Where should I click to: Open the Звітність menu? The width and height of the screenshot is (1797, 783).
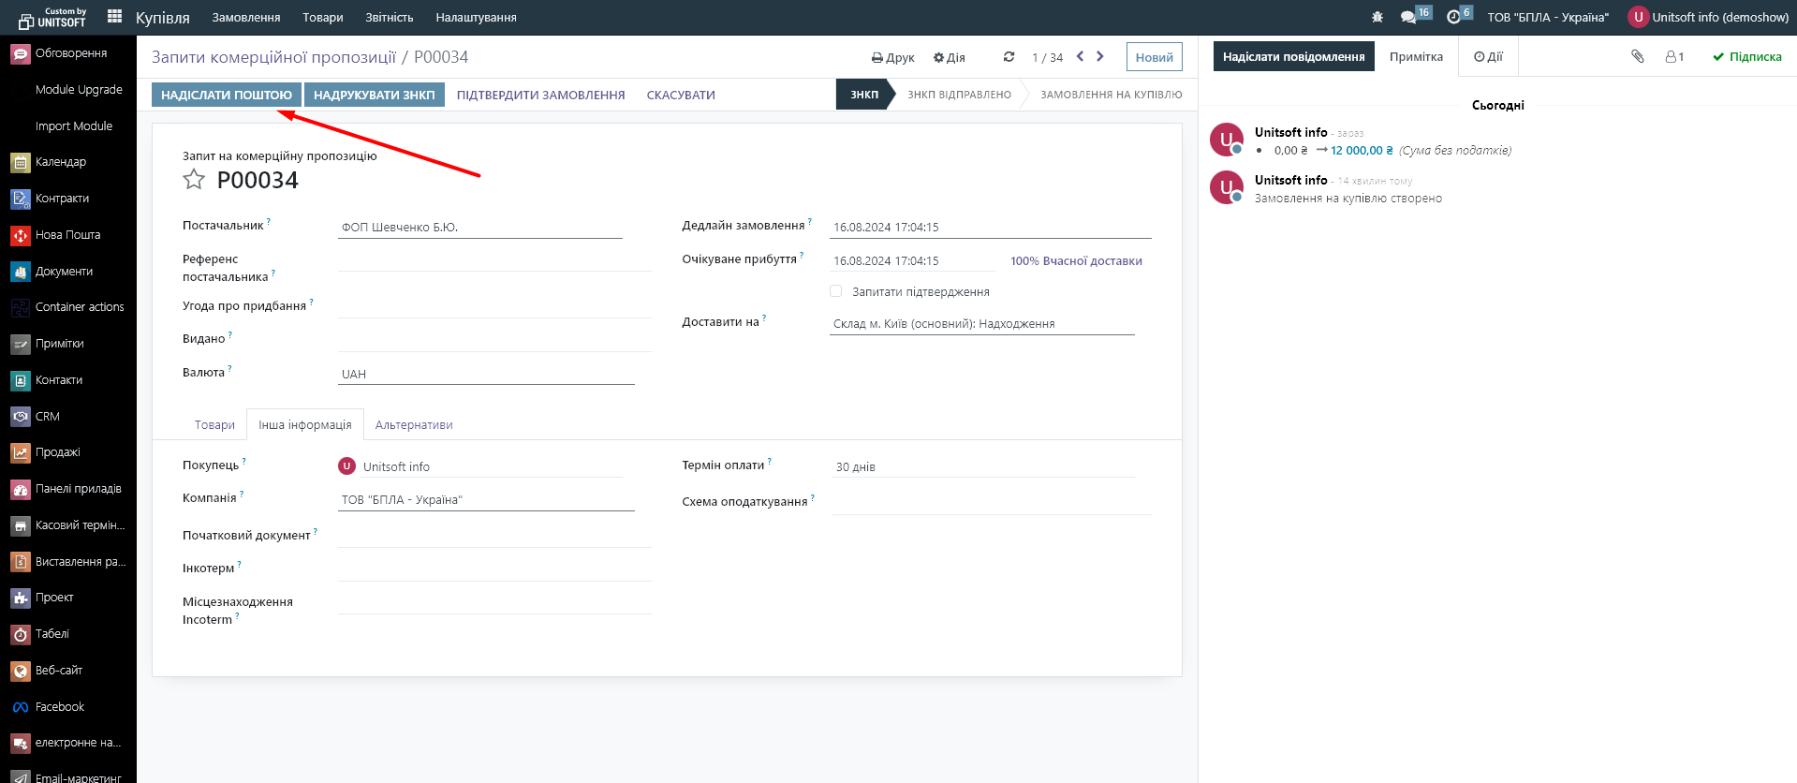point(389,17)
